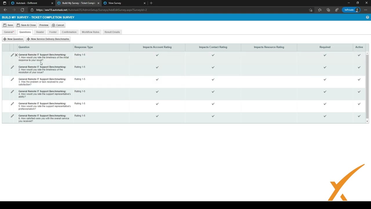This screenshot has width=371, height=209.
Task: Click the Save button
Action: click(8, 25)
